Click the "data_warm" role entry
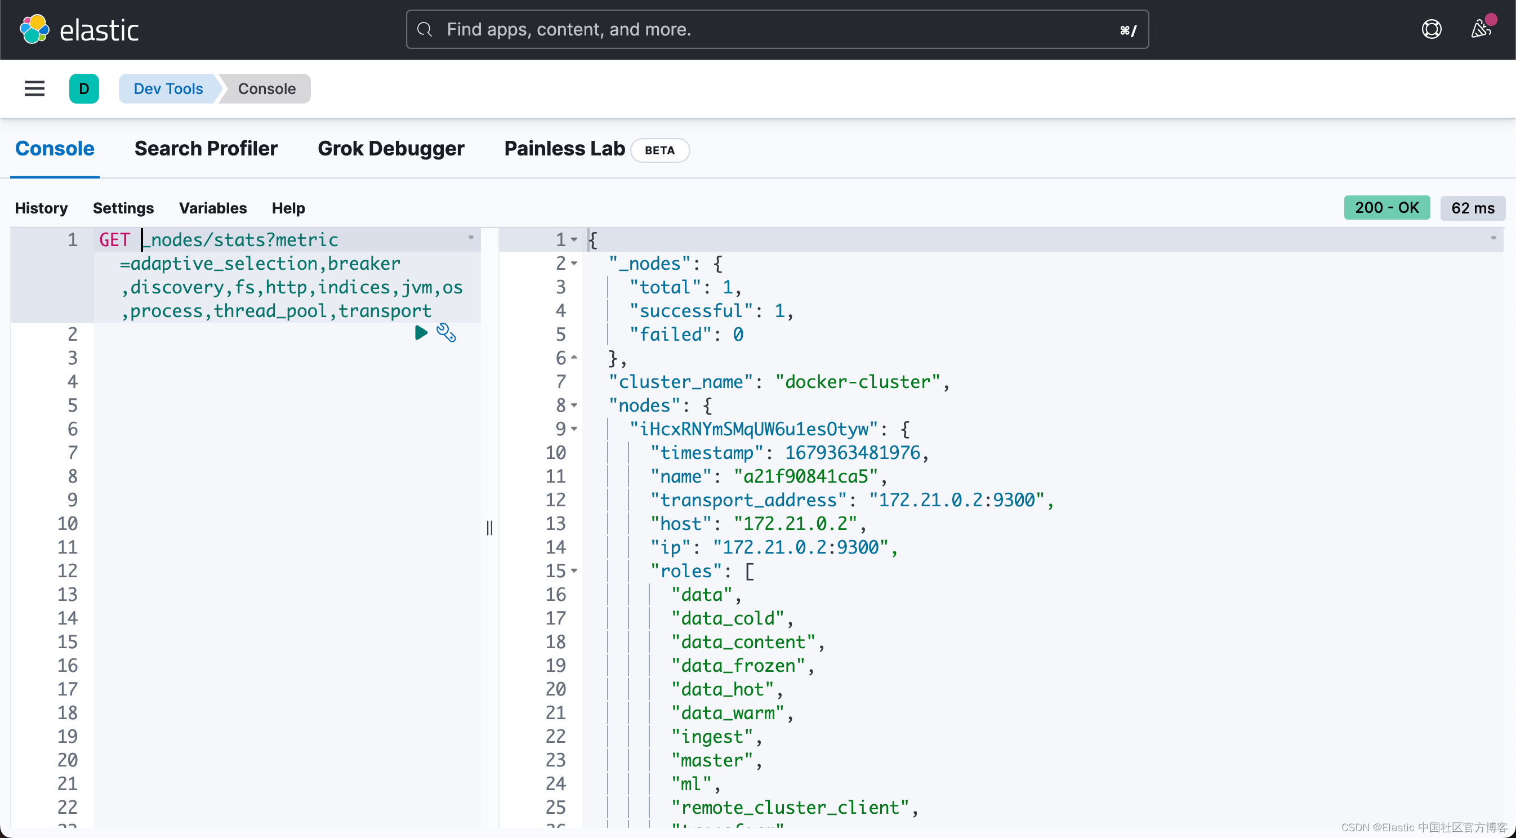 click(x=728, y=713)
